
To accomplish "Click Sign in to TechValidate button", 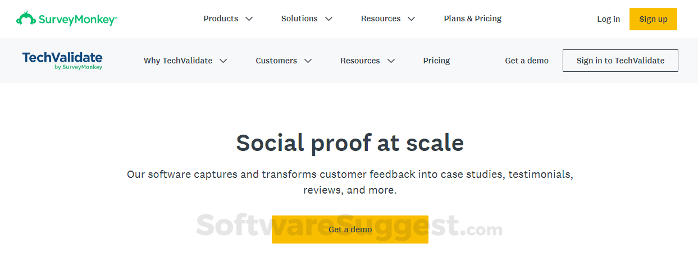I will pos(620,61).
